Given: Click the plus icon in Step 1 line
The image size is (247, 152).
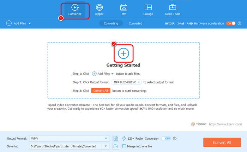Looking at the screenshot, I should coord(94,74).
